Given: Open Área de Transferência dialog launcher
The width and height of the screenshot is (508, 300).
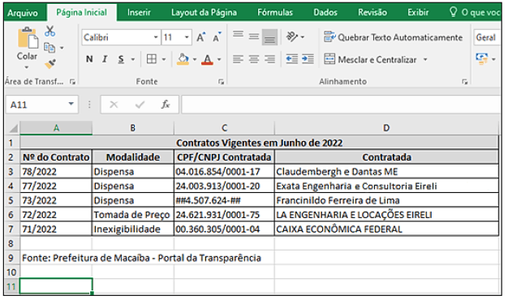Looking at the screenshot, I should (72, 82).
